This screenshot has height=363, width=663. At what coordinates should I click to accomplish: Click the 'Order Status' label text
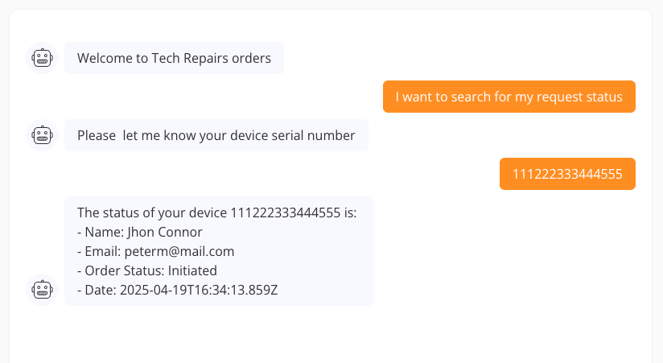coord(121,270)
